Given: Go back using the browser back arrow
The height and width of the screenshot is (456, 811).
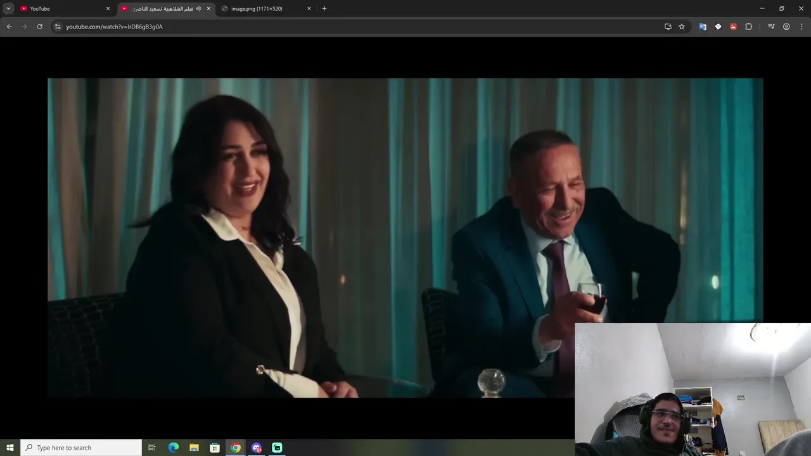Looking at the screenshot, I should pyautogui.click(x=9, y=27).
